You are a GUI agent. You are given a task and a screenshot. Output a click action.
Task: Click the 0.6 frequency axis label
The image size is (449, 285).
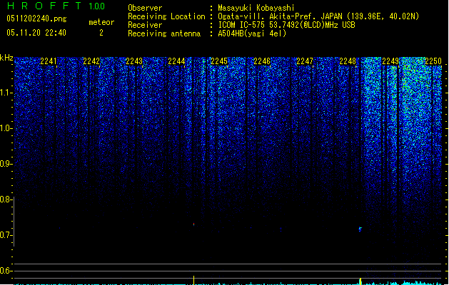(x=6, y=271)
